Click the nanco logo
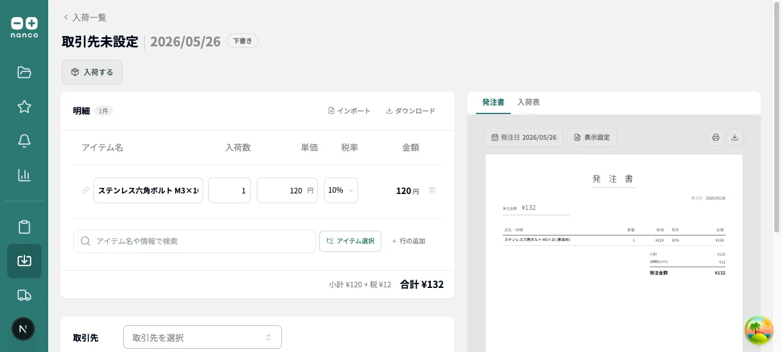The width and height of the screenshot is (781, 352). [24, 27]
